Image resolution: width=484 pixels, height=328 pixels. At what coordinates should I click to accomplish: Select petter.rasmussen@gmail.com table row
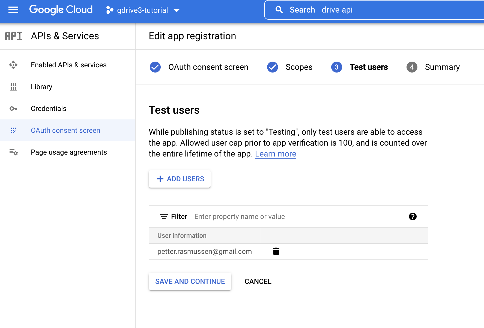(288, 251)
